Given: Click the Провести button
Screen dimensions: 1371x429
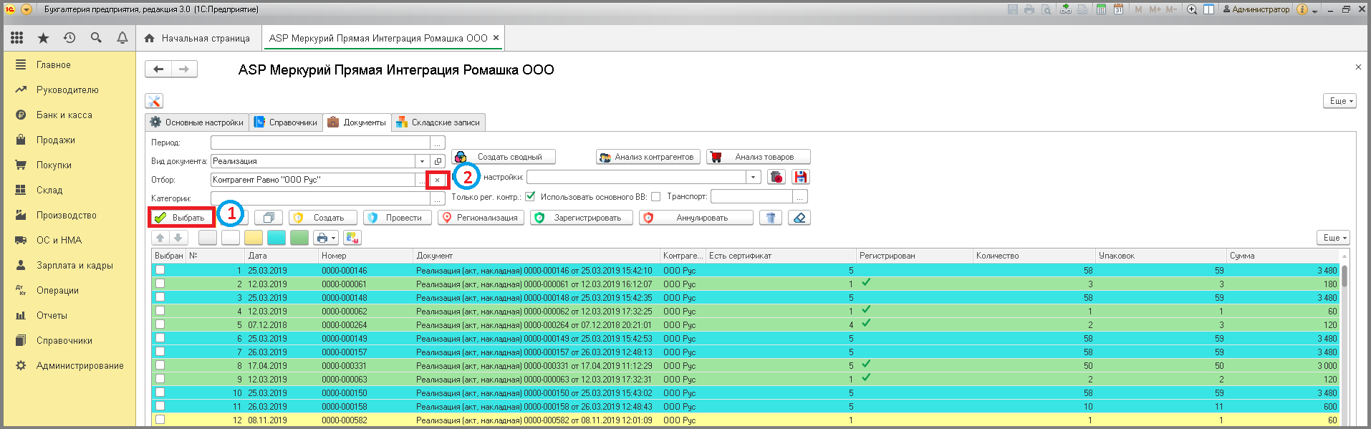Looking at the screenshot, I should tap(398, 218).
